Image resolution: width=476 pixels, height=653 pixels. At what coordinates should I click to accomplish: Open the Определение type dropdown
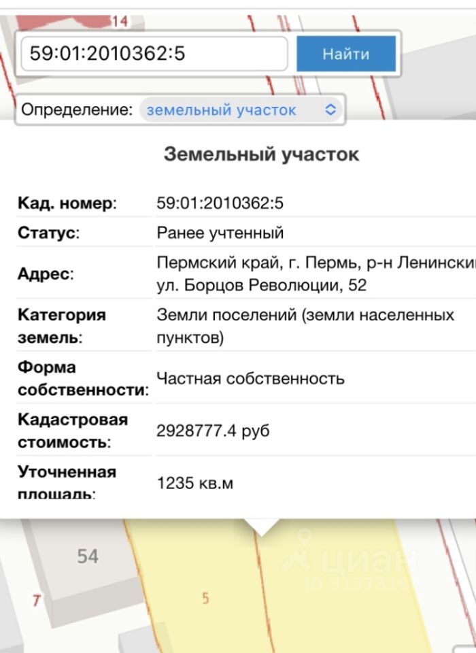click(x=241, y=110)
